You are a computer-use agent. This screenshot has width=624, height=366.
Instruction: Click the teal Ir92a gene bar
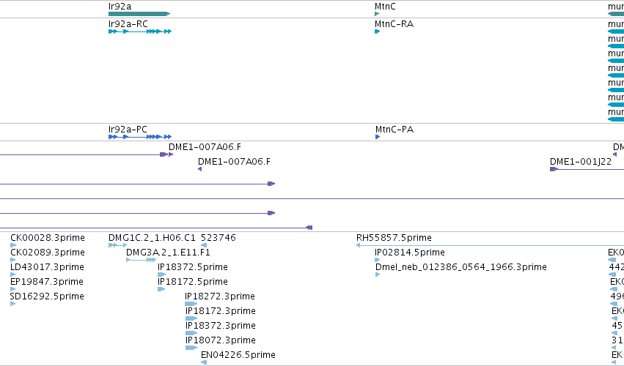(139, 14)
